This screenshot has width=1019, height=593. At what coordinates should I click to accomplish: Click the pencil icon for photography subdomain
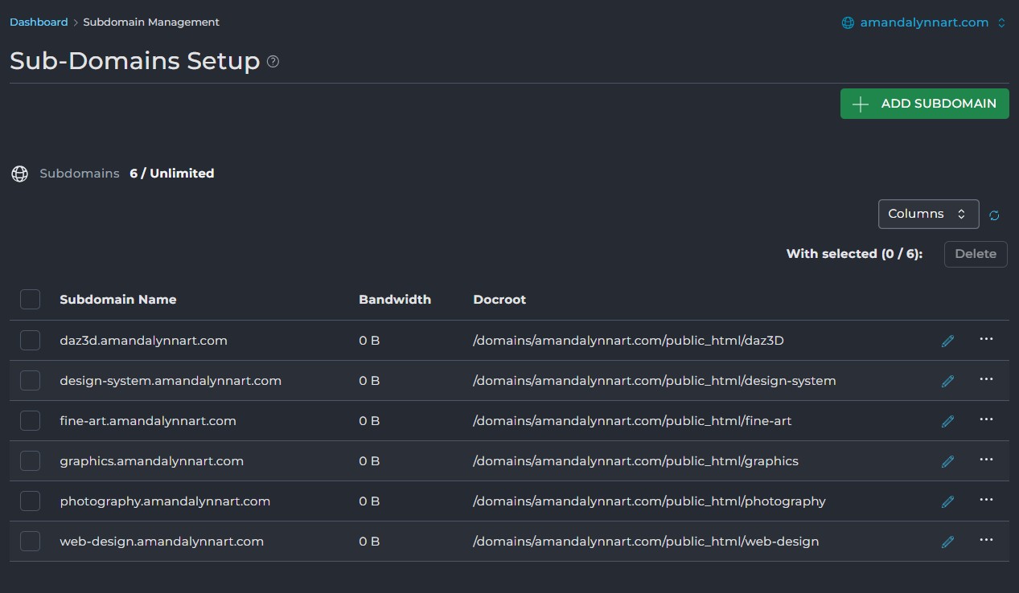click(x=947, y=501)
